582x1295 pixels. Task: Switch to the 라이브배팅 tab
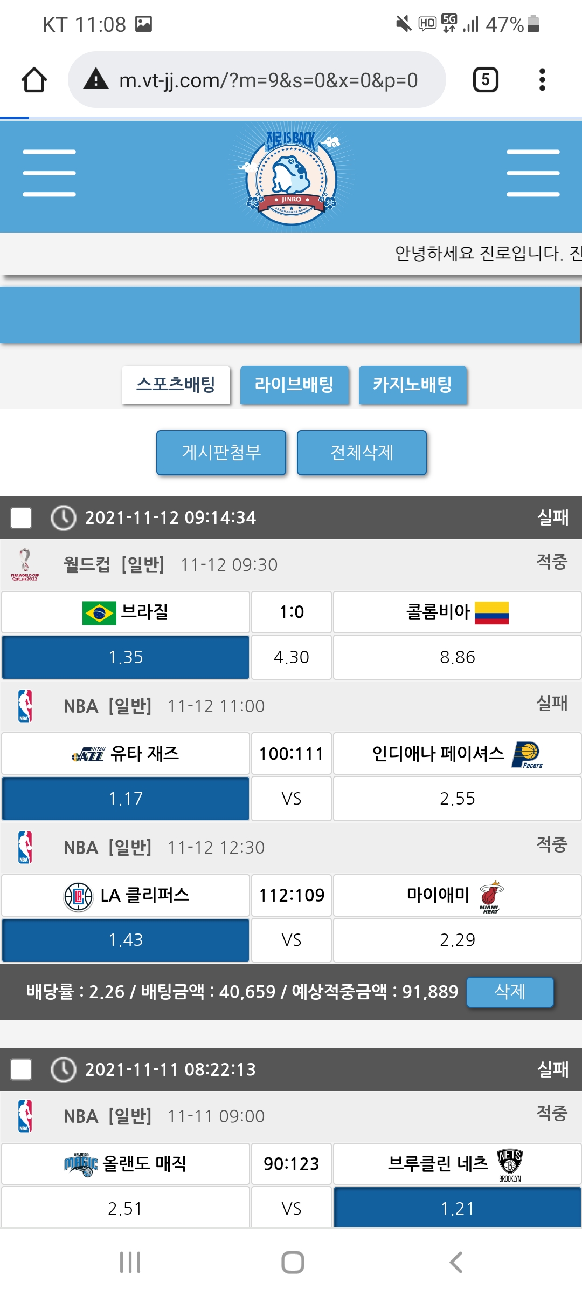[294, 385]
